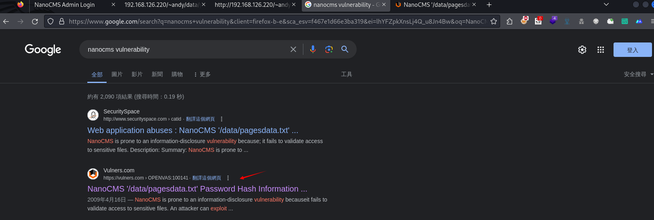Reload the current Google page
This screenshot has width=654, height=220.
pos(35,22)
